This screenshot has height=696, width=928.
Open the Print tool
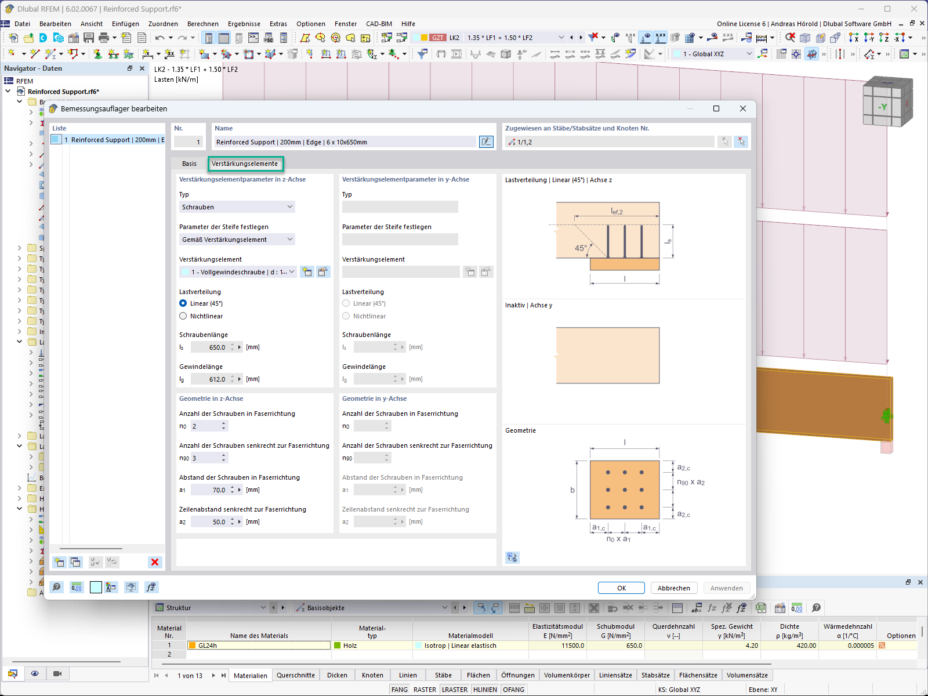coord(104,37)
